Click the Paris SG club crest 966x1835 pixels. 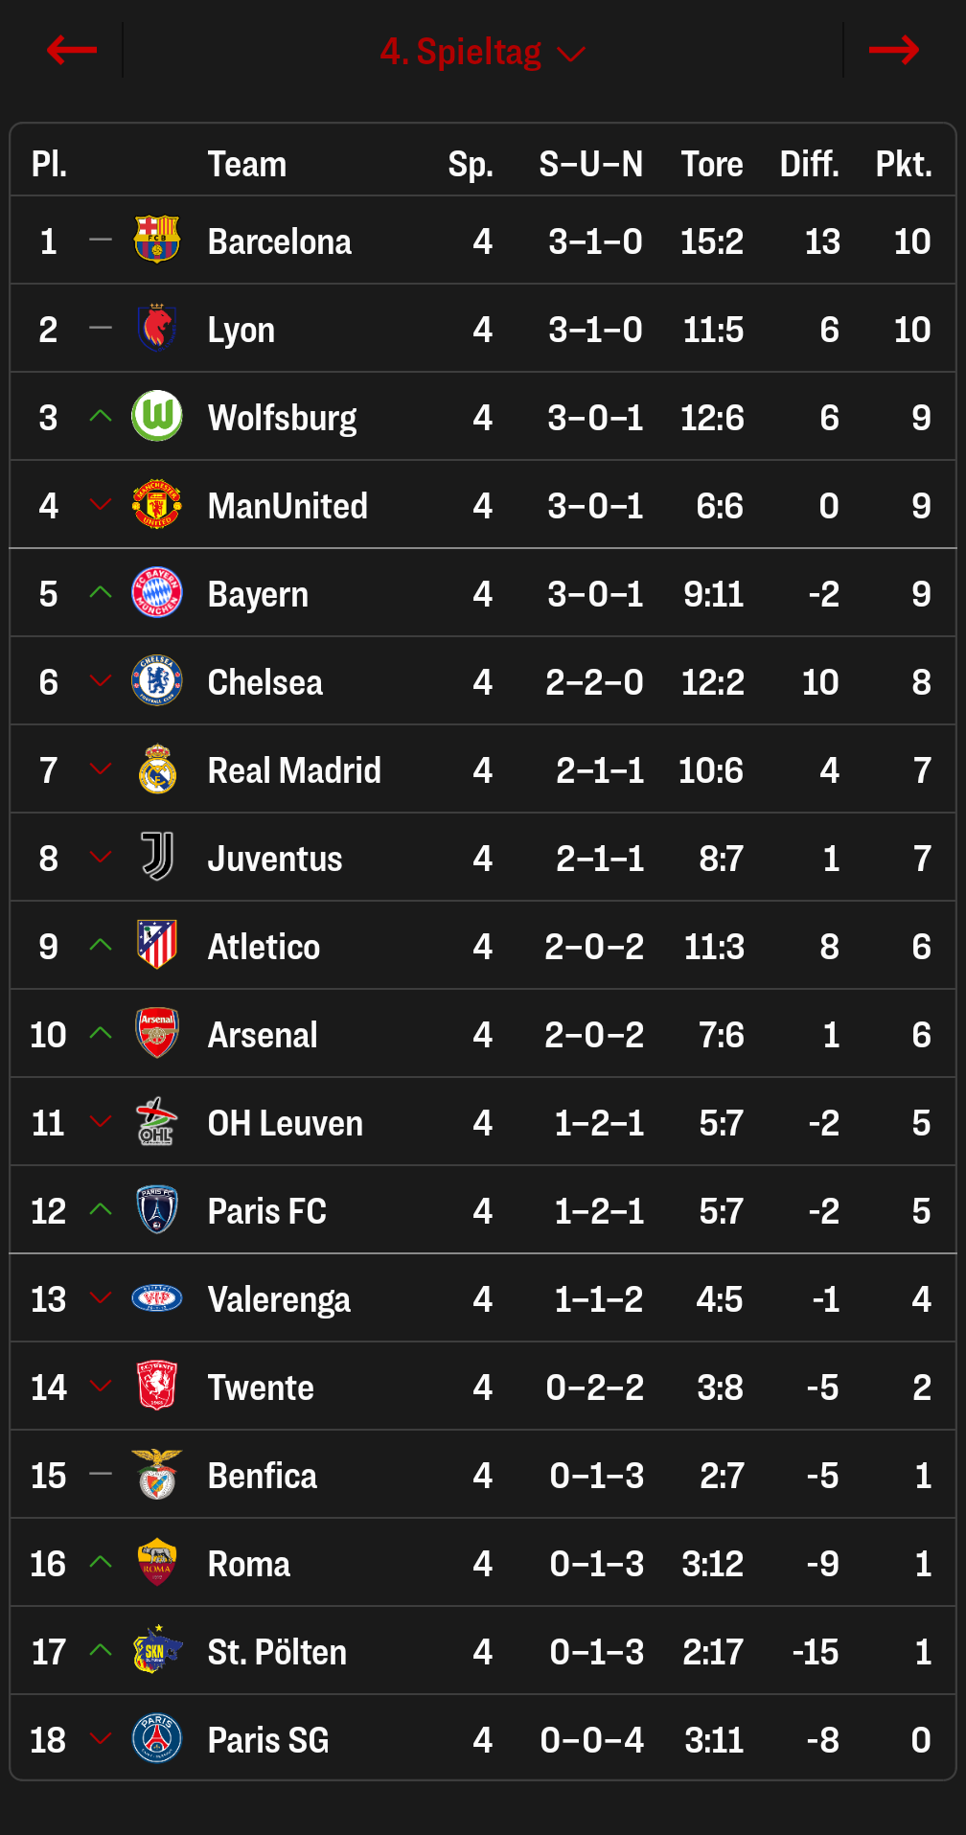157,1739
